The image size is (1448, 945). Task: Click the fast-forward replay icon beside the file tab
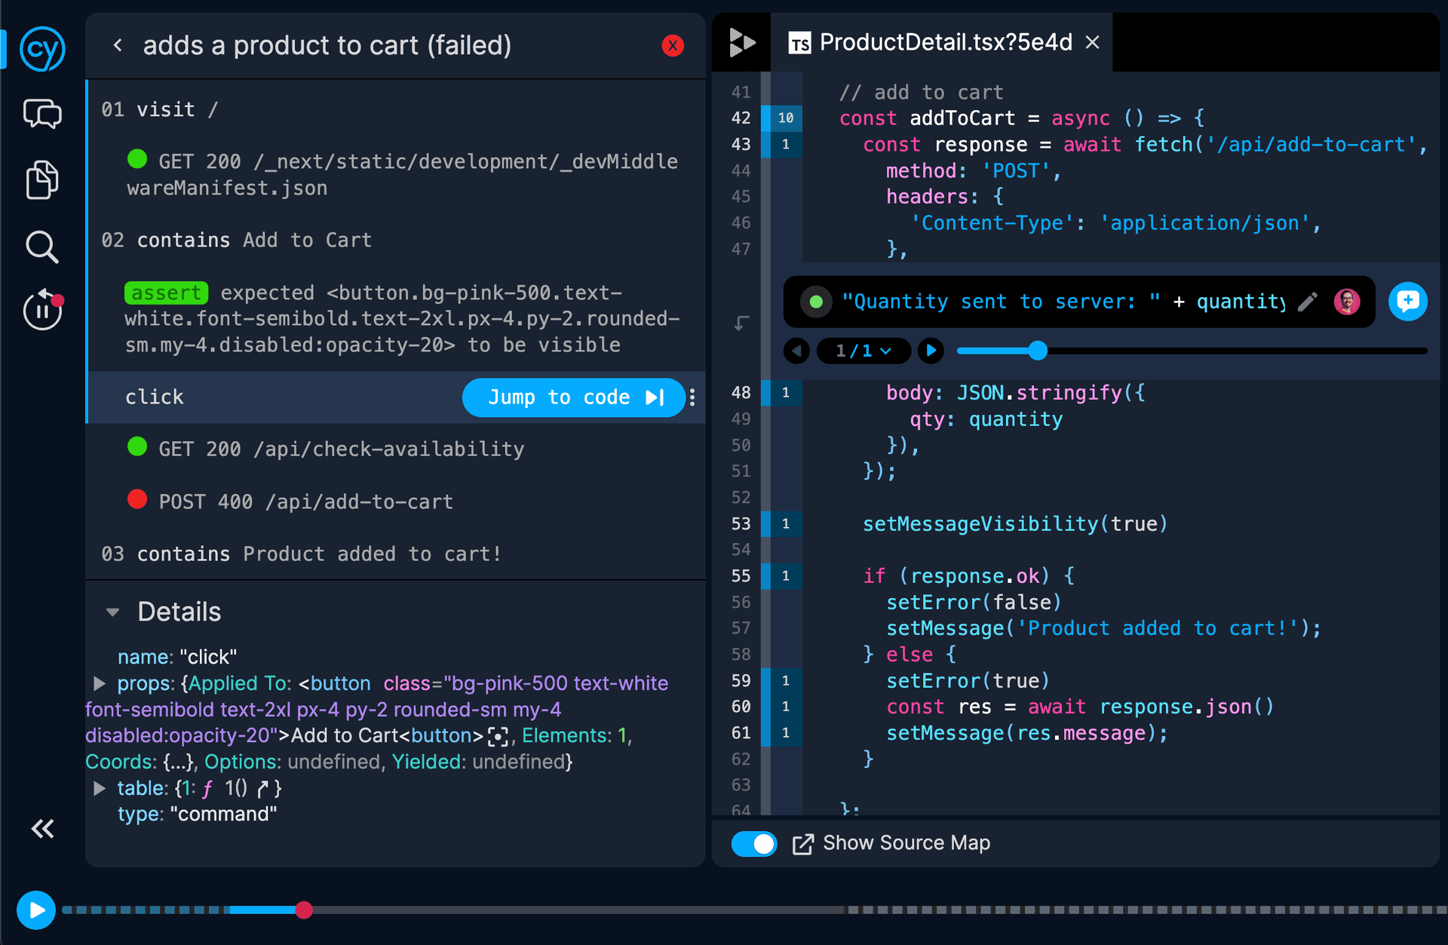tap(742, 42)
